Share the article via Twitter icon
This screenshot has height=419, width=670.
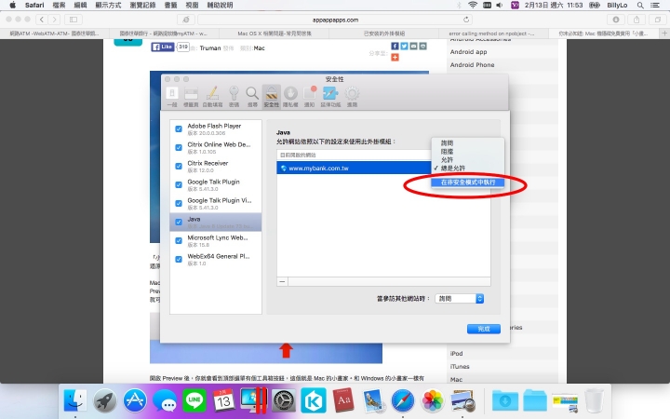pos(404,47)
